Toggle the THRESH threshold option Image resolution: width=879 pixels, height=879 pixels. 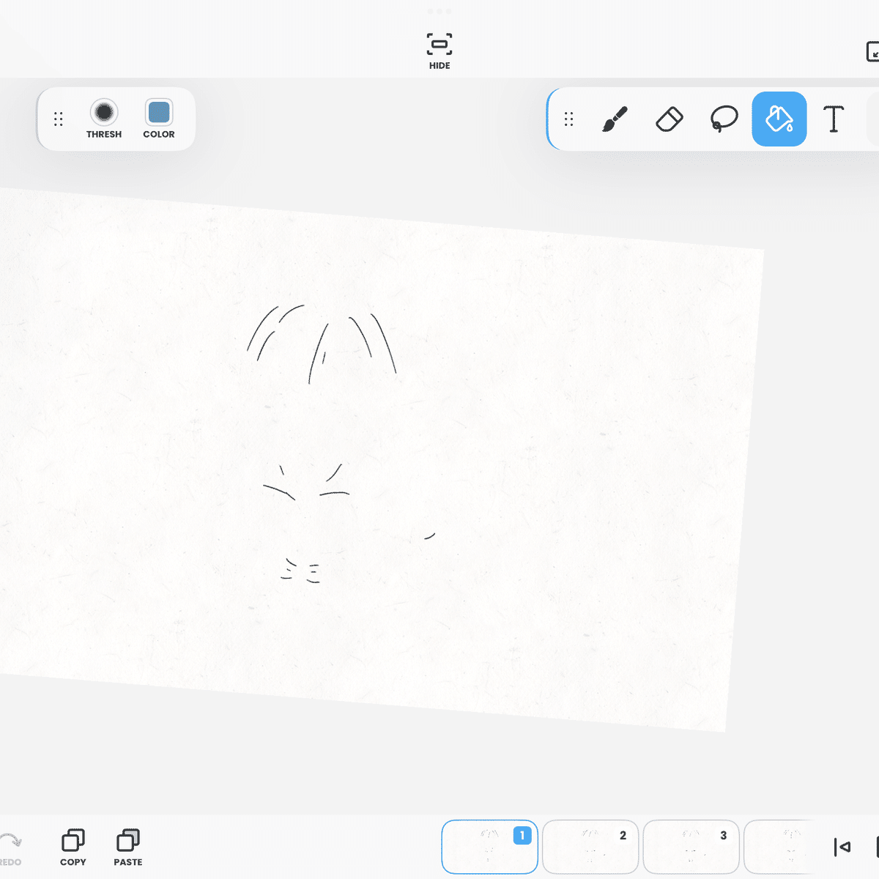[103, 114]
